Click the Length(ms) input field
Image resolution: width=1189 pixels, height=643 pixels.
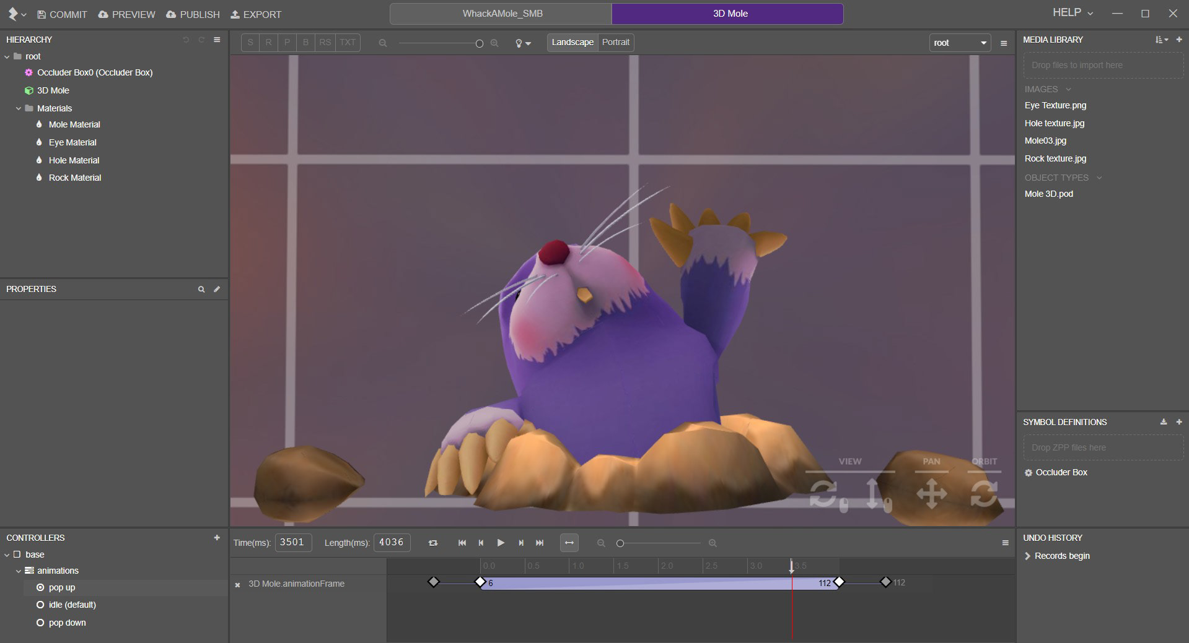(392, 542)
